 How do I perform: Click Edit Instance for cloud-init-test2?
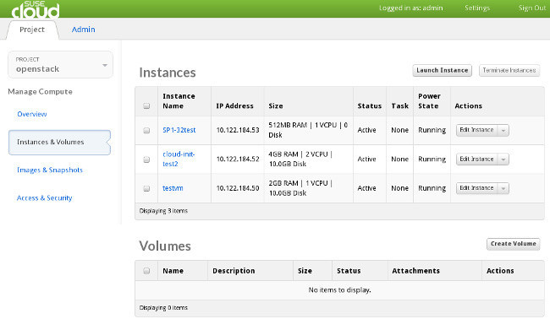[x=476, y=159]
